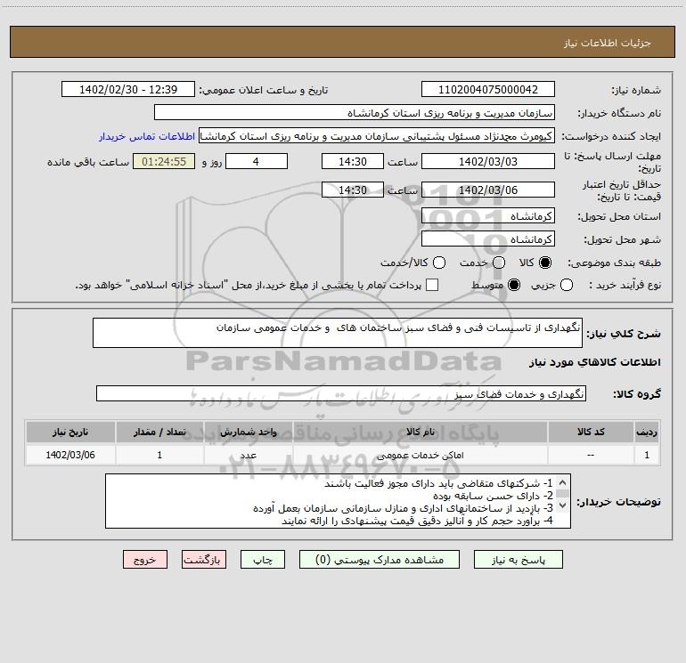Screen dimensions: 686x663
Task: Click the شرح کلی نیاز text area
Action: pos(338,333)
